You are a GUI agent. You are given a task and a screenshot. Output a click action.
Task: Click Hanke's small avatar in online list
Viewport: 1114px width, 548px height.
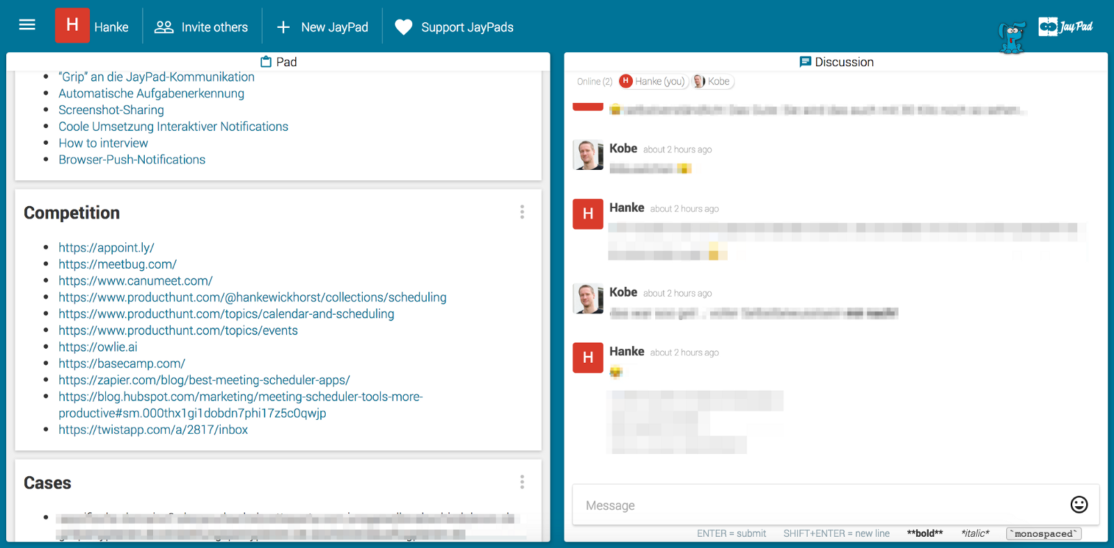point(626,81)
